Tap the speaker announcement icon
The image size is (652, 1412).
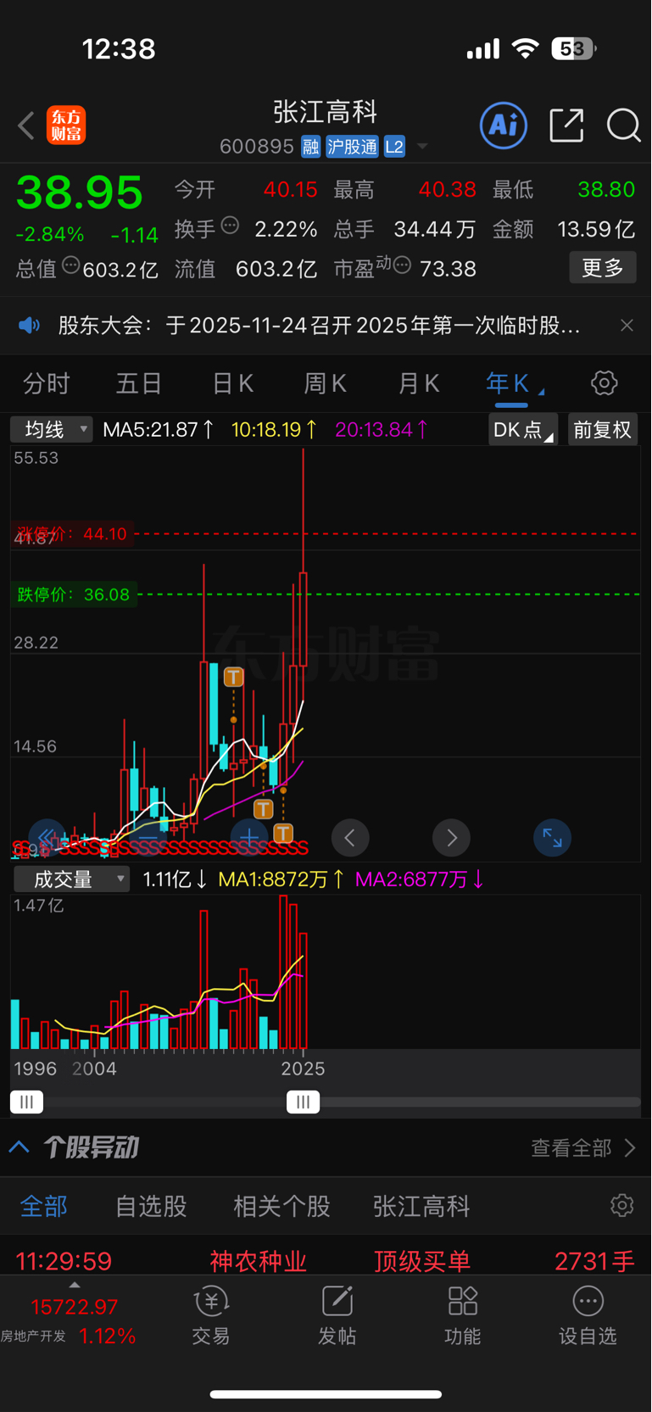(30, 326)
